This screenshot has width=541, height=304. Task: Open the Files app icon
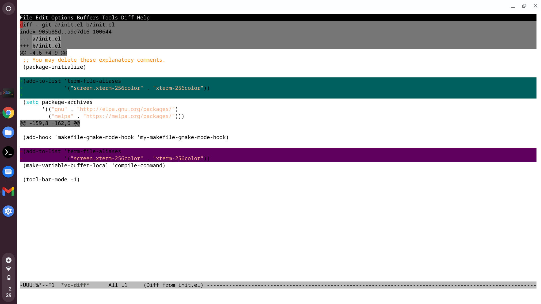8,132
